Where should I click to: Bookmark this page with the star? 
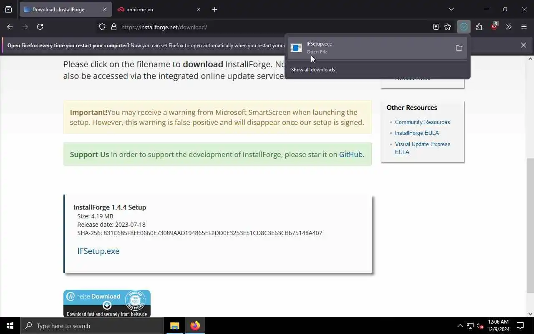tap(448, 27)
